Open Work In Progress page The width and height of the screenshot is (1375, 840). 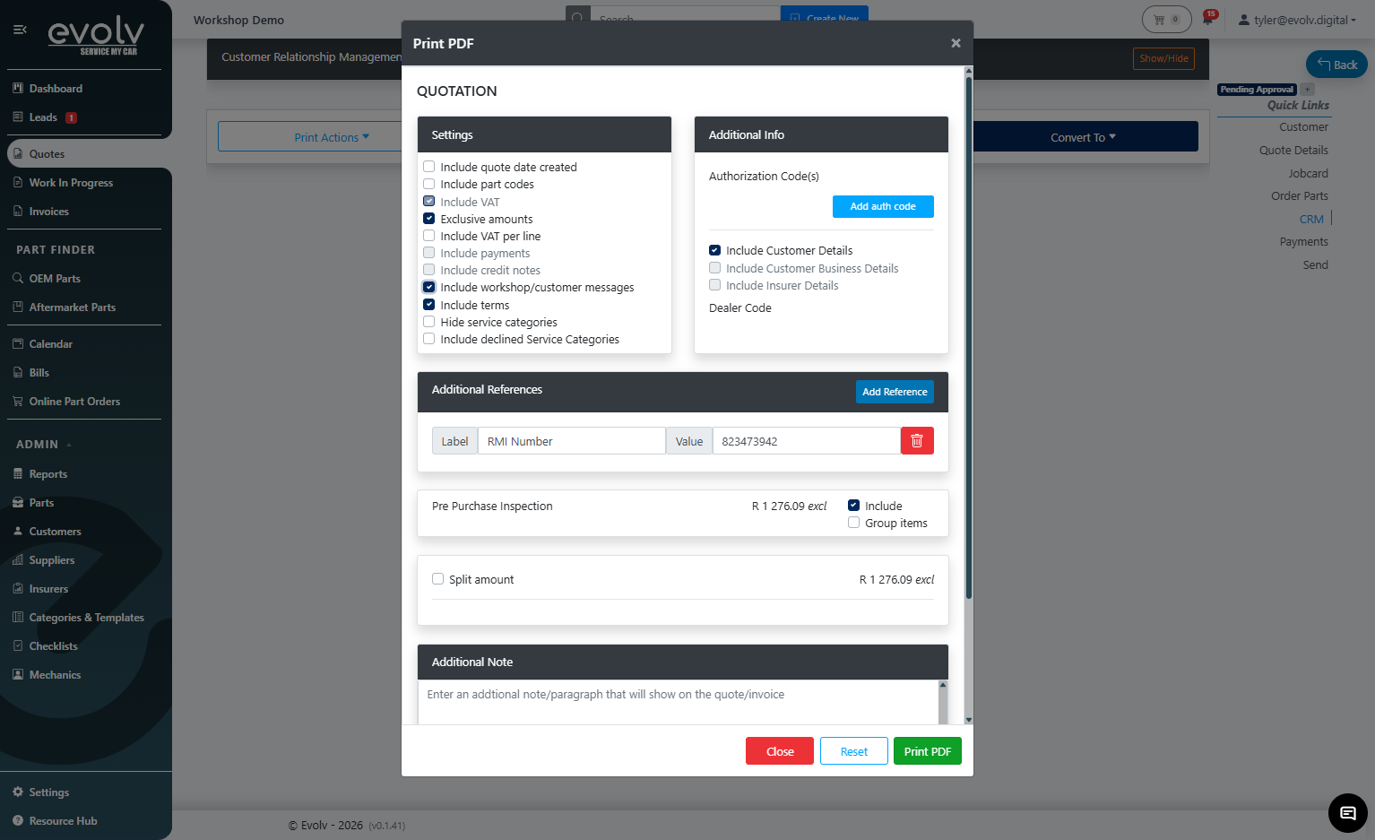click(x=71, y=183)
